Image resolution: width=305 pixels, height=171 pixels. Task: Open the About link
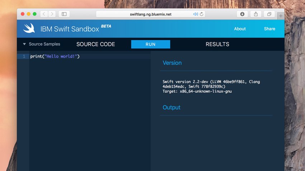(240, 29)
